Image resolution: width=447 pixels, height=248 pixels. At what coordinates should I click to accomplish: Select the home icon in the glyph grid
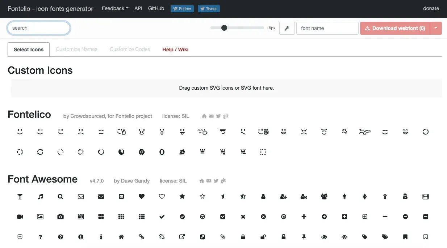(x=121, y=237)
